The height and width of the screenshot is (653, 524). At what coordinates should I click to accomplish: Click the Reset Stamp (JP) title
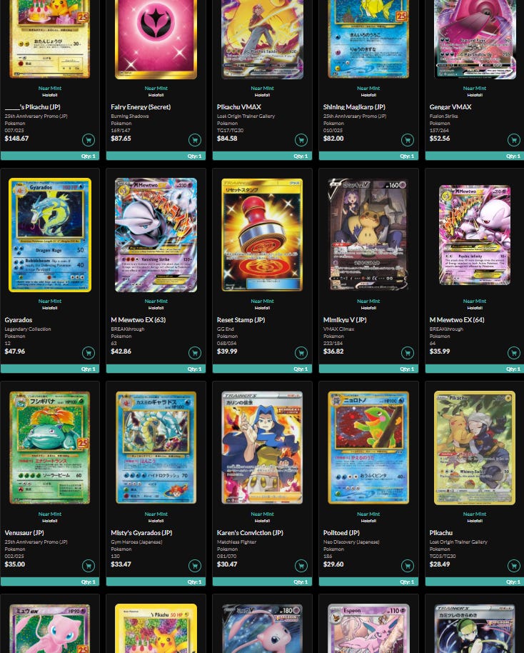(x=241, y=320)
